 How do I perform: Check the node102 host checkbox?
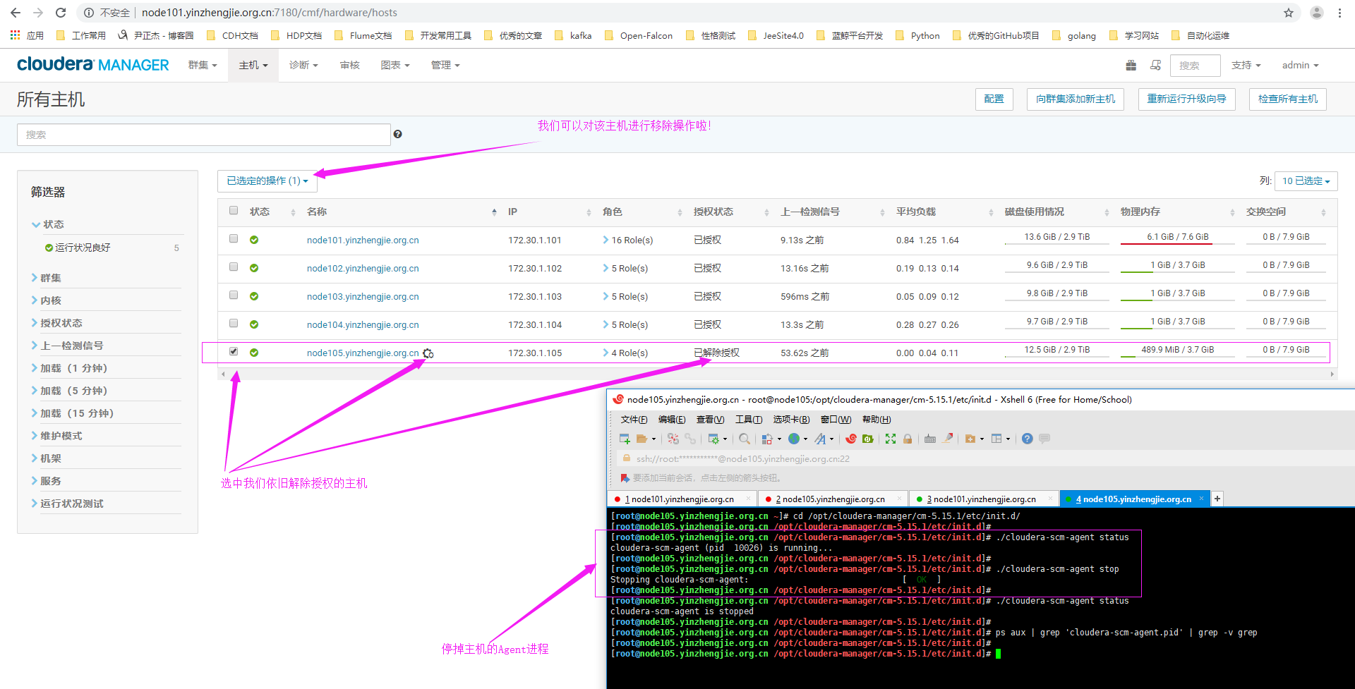point(234,267)
